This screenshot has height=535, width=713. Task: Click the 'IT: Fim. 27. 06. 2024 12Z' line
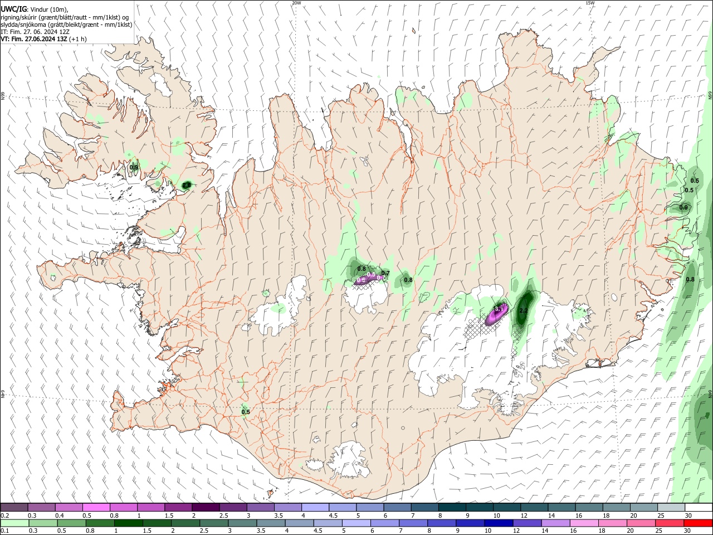coord(35,32)
